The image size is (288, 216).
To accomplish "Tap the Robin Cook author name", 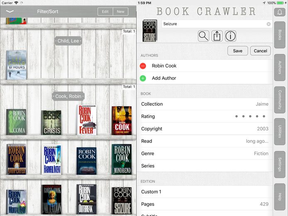I will (x=164, y=66).
